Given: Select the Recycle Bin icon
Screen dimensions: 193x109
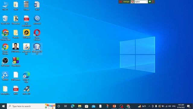Looking at the screenshot, I should pyautogui.click(x=5, y=20).
